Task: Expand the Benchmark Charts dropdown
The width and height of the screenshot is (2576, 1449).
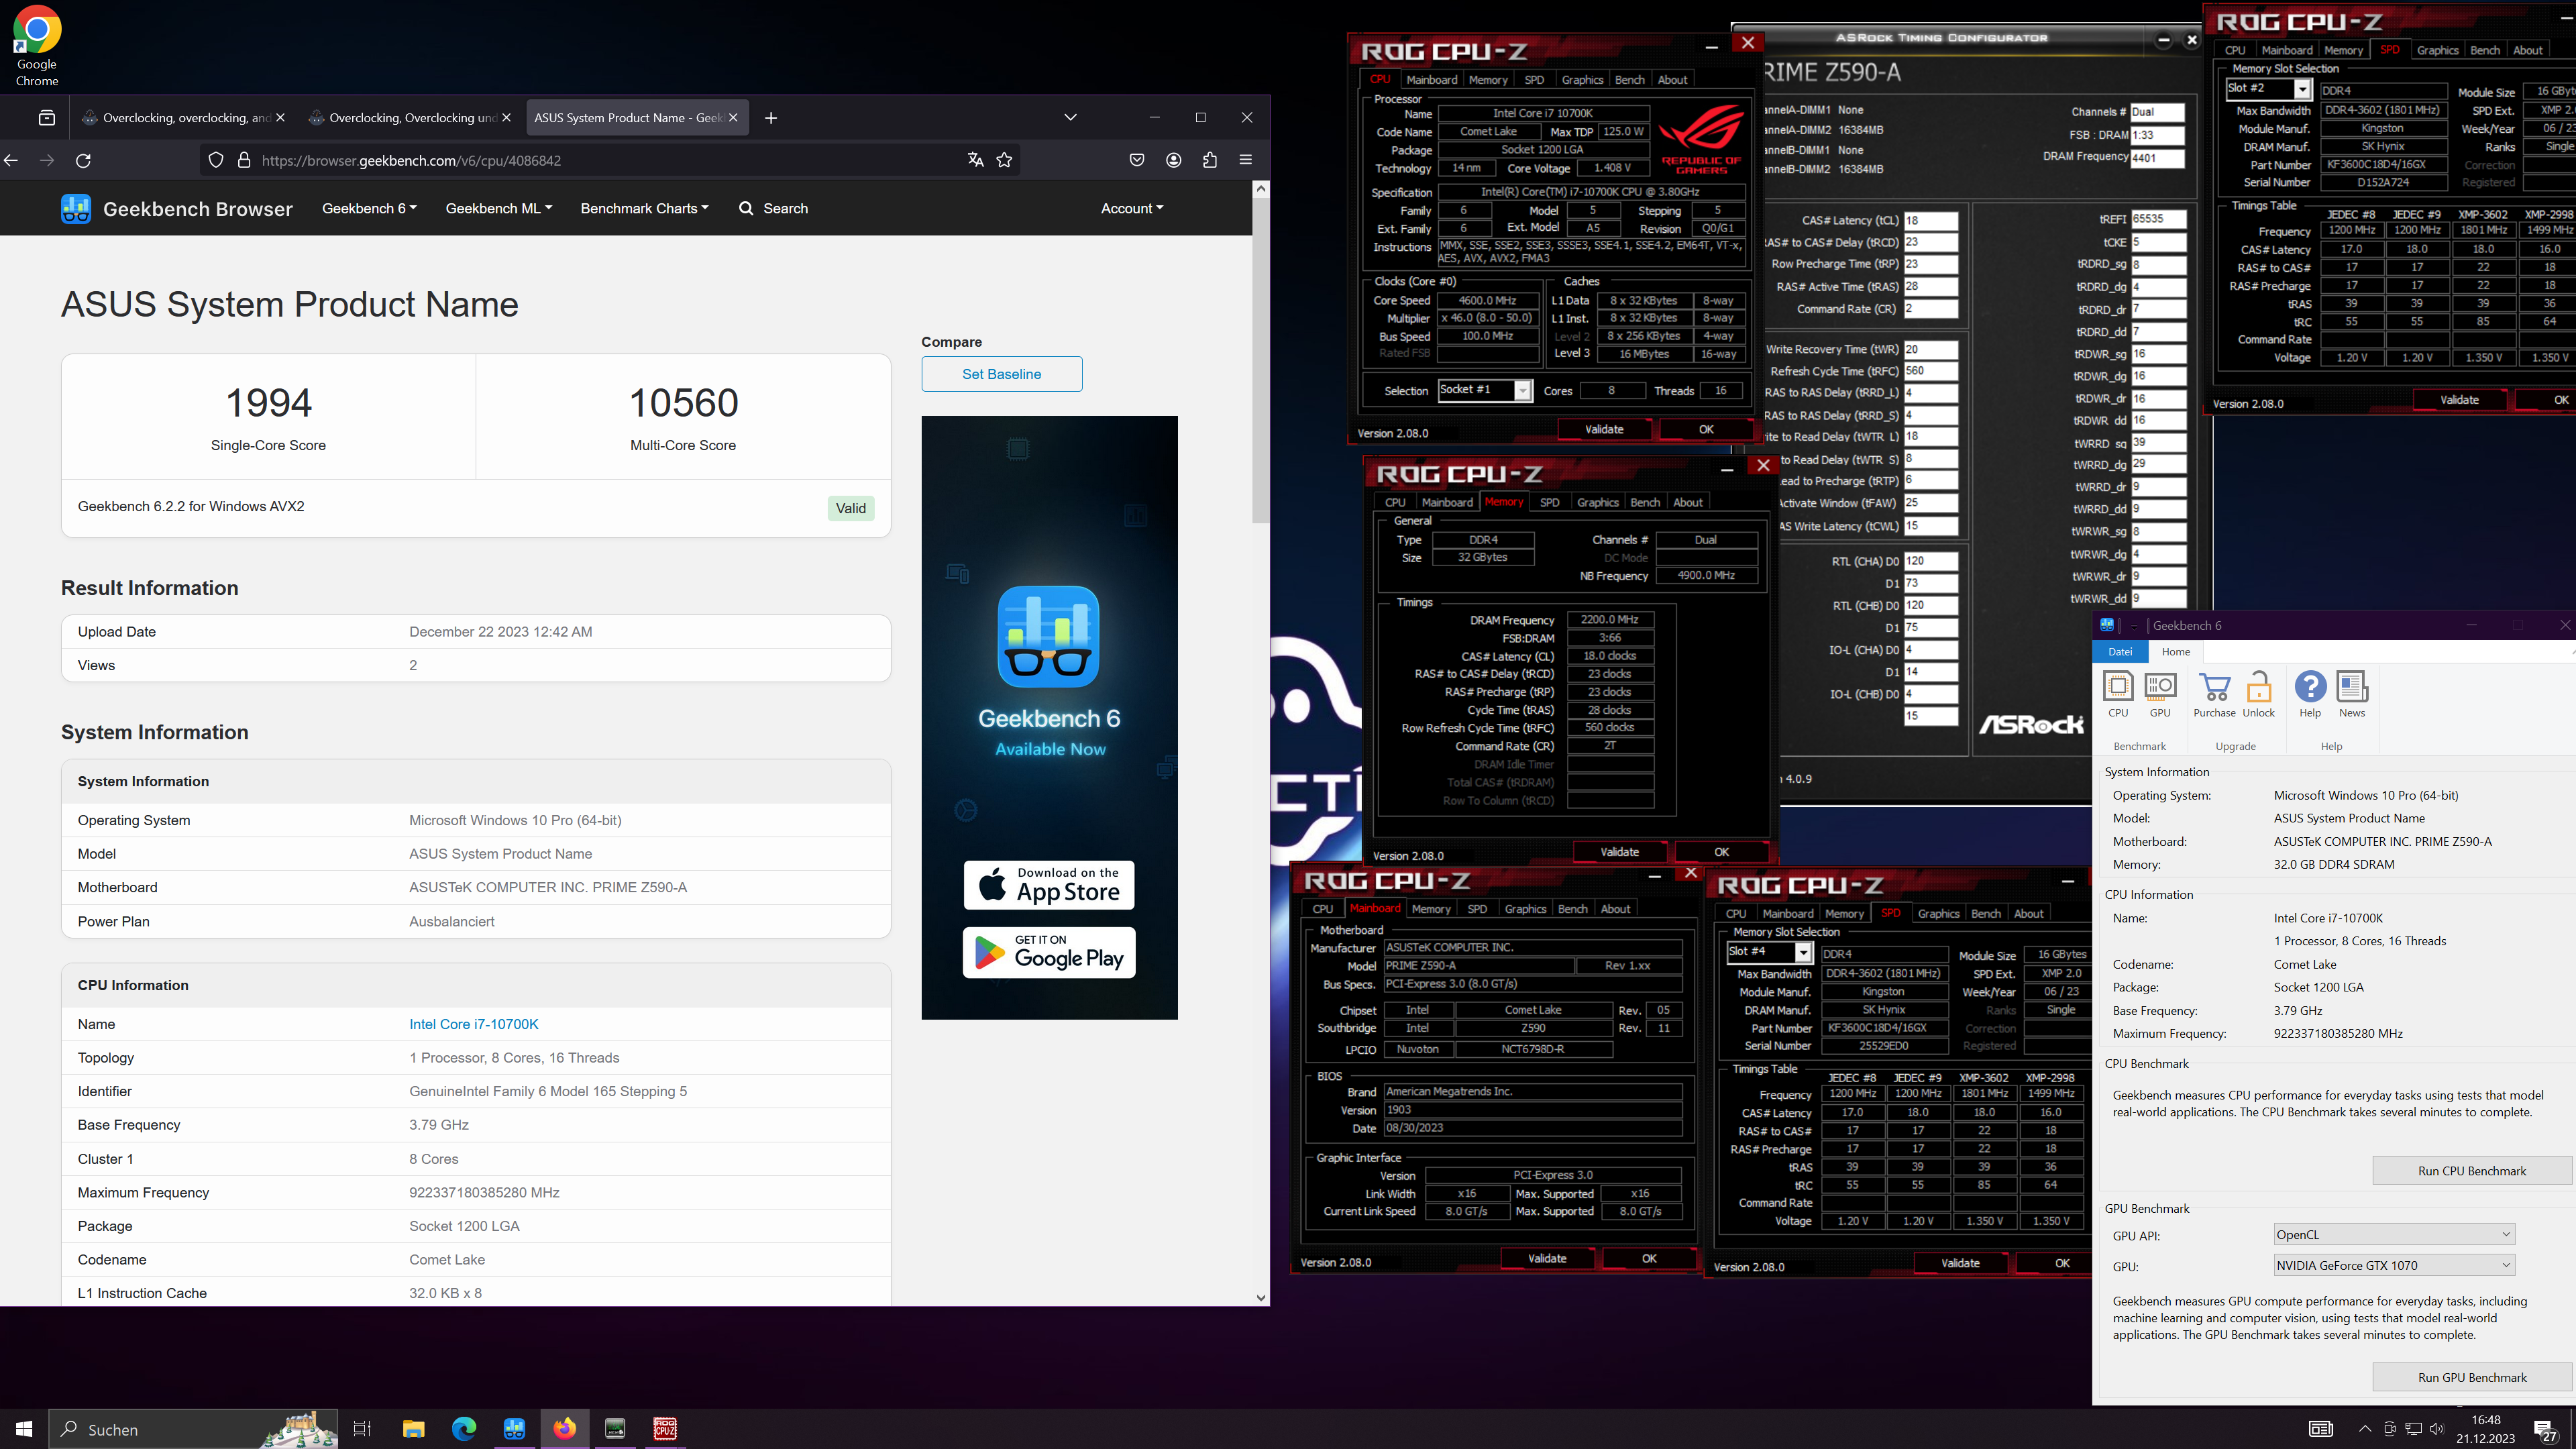Action: click(644, 208)
